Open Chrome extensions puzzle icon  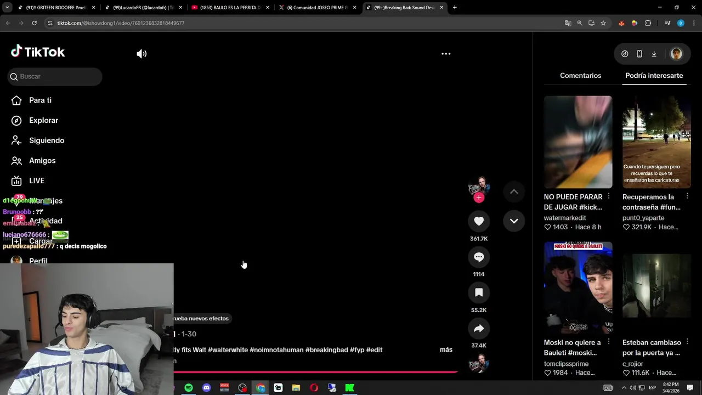click(648, 23)
